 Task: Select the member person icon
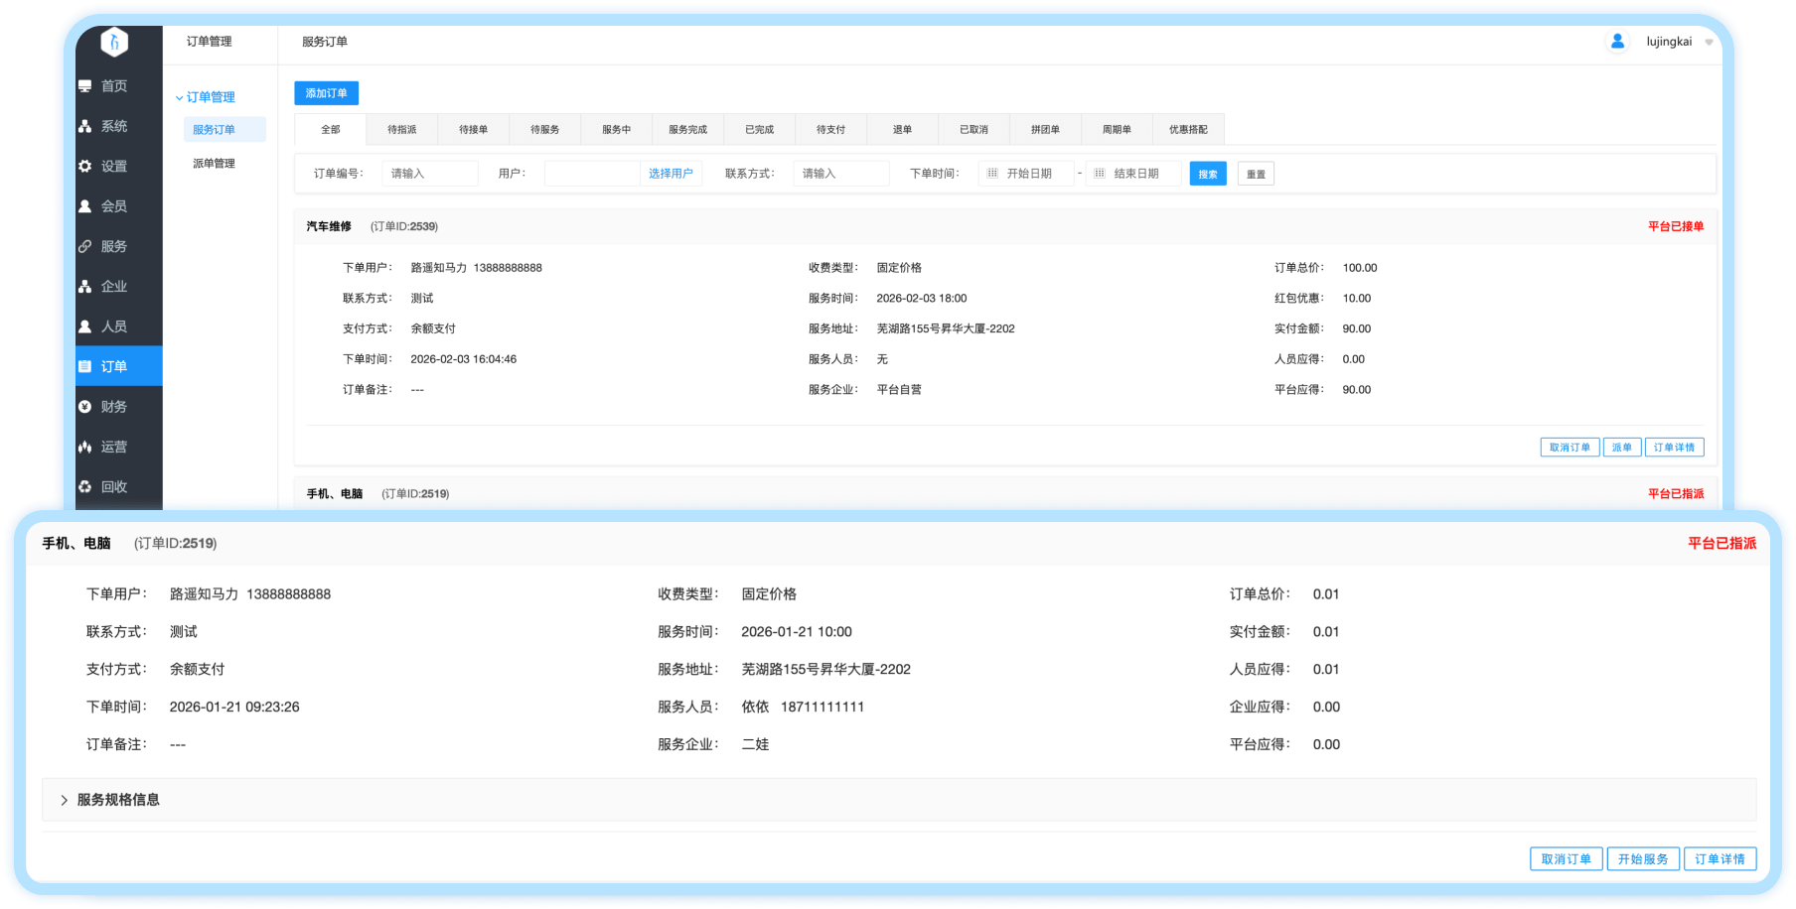tap(85, 206)
